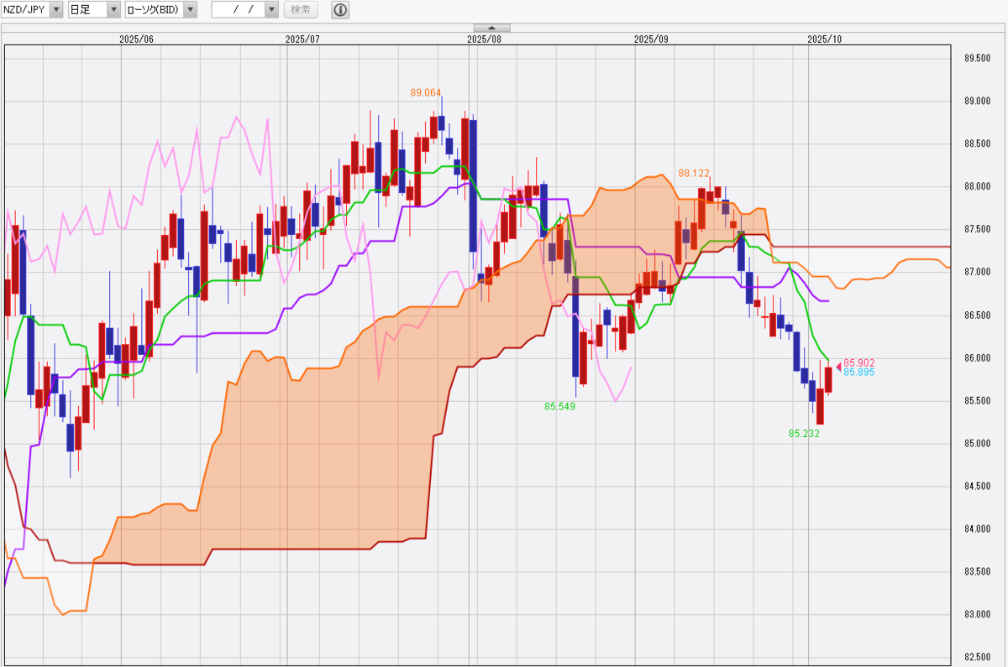Open the 日足 timeframe dropdown

[113, 10]
